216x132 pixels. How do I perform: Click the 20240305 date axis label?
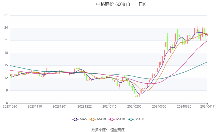(159, 107)
